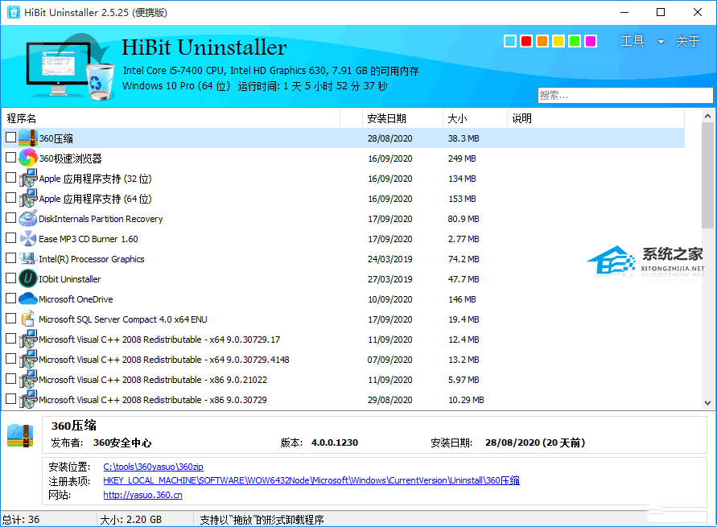Select the IObit Uninstaller program name
The height and width of the screenshot is (527, 717).
pos(69,279)
